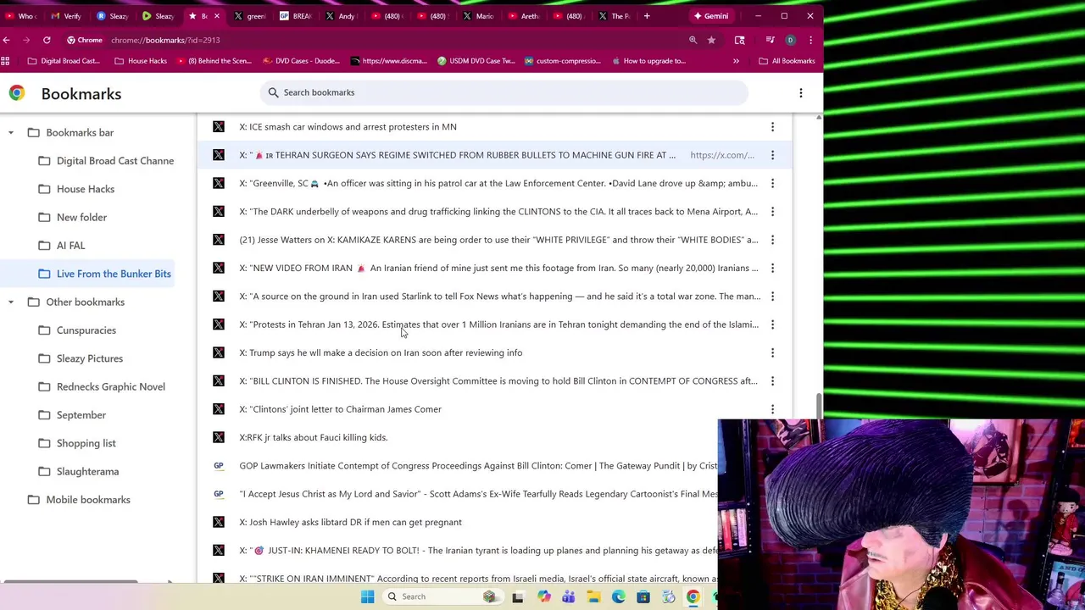Collapse the Other bookmarks folder tree
The height and width of the screenshot is (610, 1085).
point(11,302)
